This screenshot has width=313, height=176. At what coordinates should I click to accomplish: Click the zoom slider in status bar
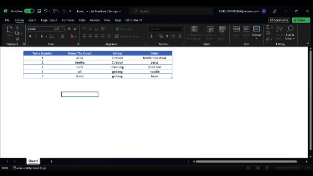click(x=287, y=168)
